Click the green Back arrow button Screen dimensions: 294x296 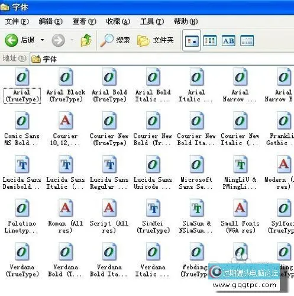[11, 40]
